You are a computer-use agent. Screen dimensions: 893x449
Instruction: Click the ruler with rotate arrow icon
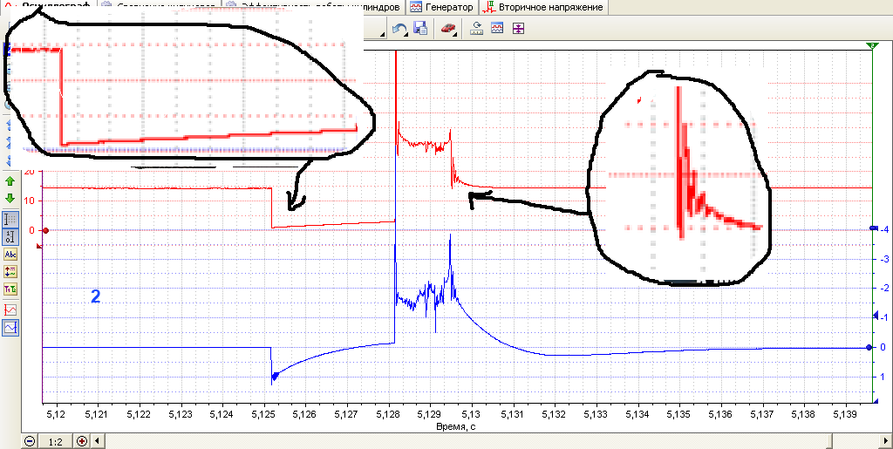tap(476, 28)
